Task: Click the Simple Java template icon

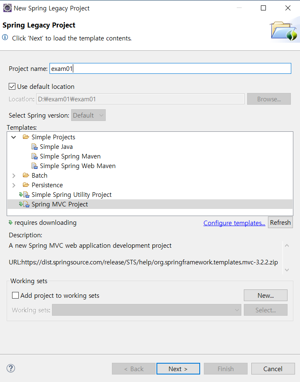Action: click(35, 147)
